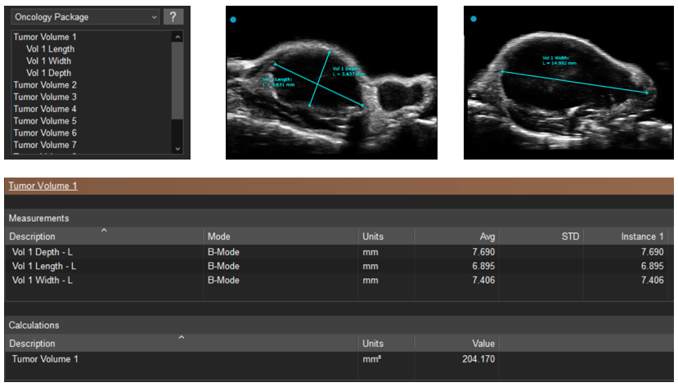The image size is (678, 387).
Task: Click the blue dot on left ultrasound image
Action: 234,20
